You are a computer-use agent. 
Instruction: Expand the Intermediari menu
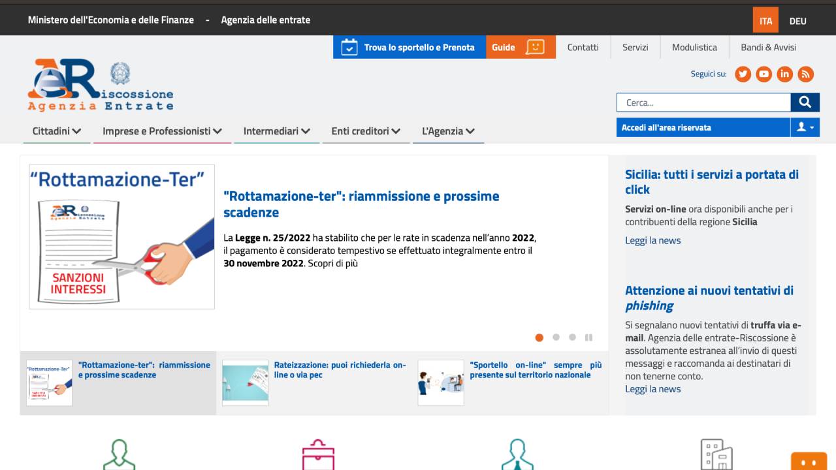coord(277,131)
